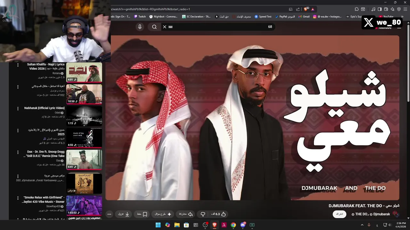Open the EC Declaration bookmark

point(196,17)
